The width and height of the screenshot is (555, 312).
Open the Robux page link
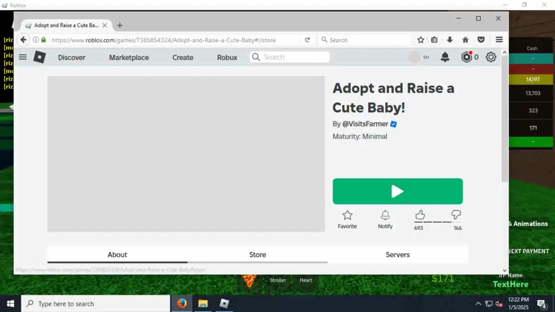tap(227, 57)
